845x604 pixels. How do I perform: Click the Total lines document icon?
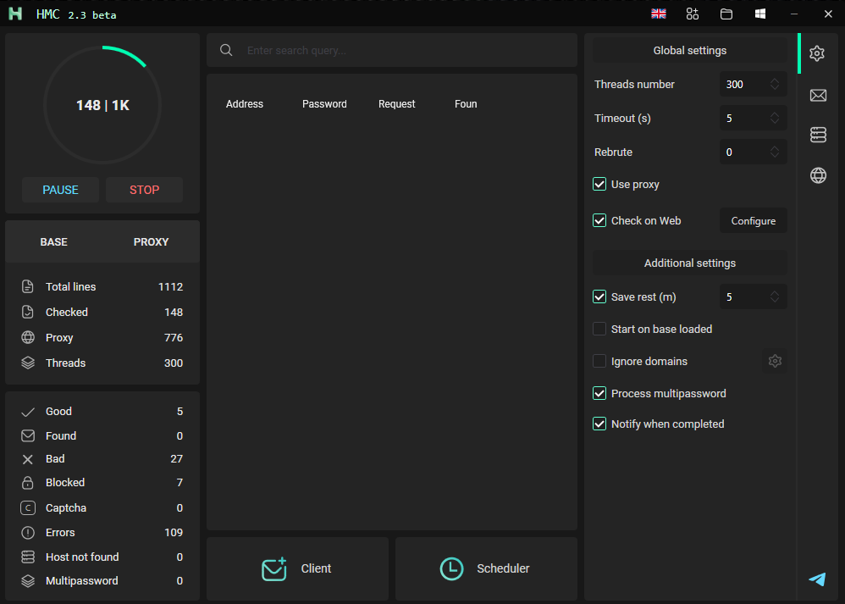pyautogui.click(x=27, y=286)
